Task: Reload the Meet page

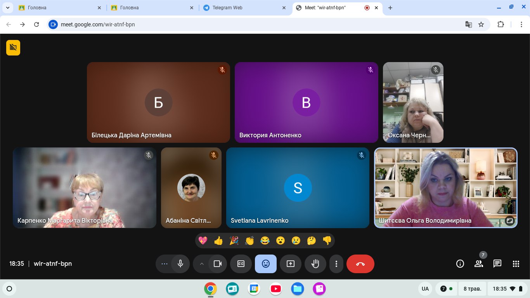Action: click(36, 24)
